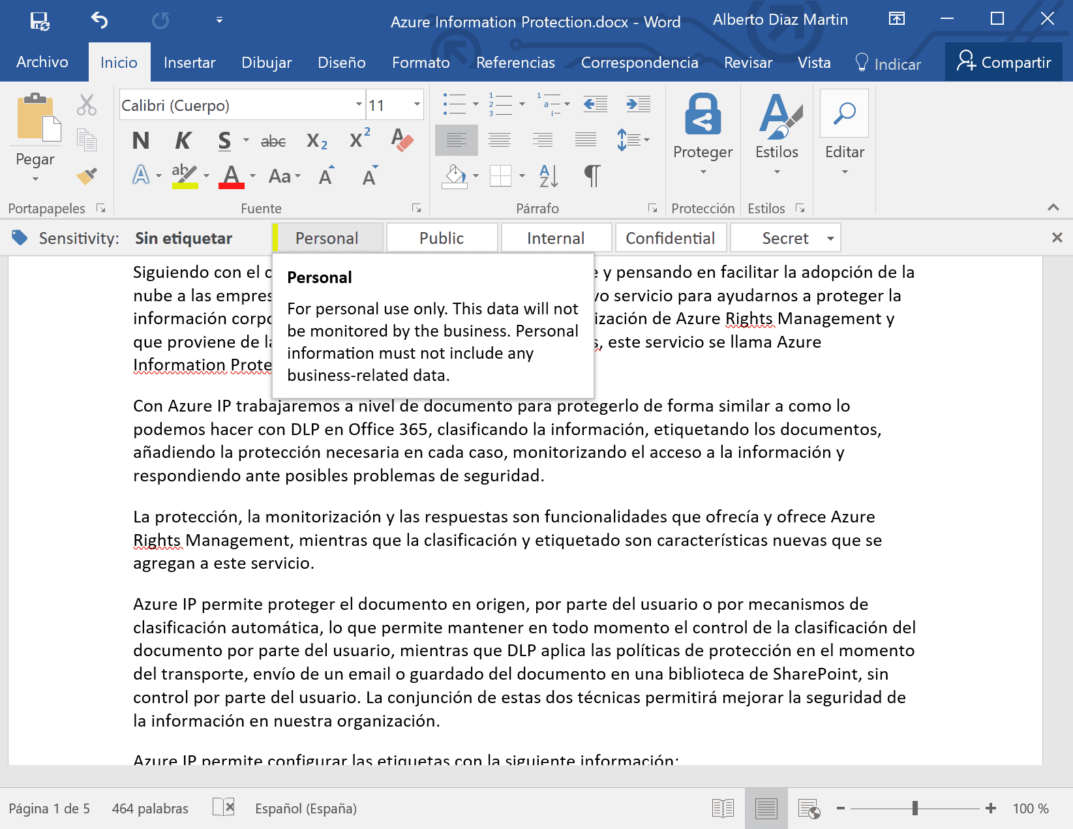
Task: Justify the paragraph text
Action: click(x=585, y=140)
